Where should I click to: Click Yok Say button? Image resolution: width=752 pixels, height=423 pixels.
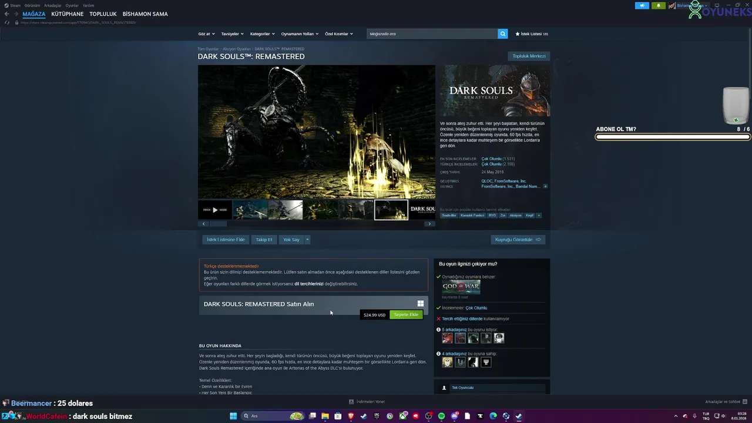(x=291, y=240)
